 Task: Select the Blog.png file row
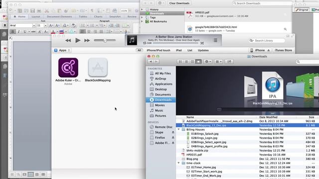(247, 159)
